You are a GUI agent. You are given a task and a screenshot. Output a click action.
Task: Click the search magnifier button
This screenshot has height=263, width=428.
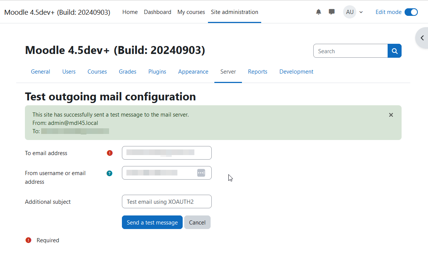394,51
